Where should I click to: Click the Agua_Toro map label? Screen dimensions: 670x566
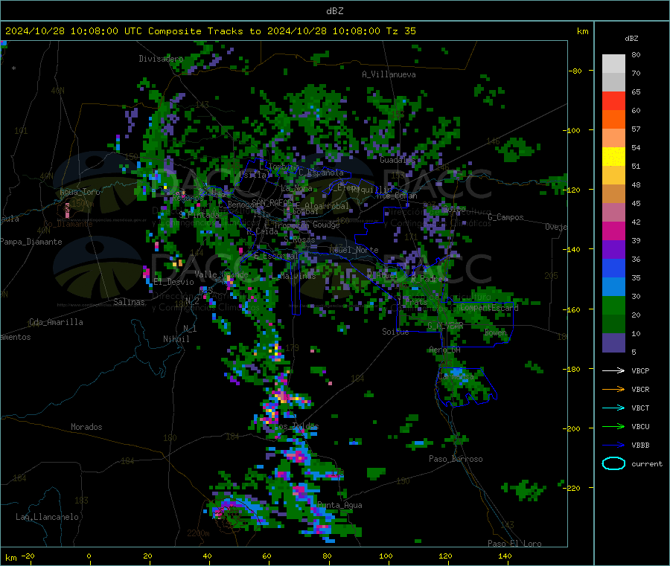tap(80, 192)
